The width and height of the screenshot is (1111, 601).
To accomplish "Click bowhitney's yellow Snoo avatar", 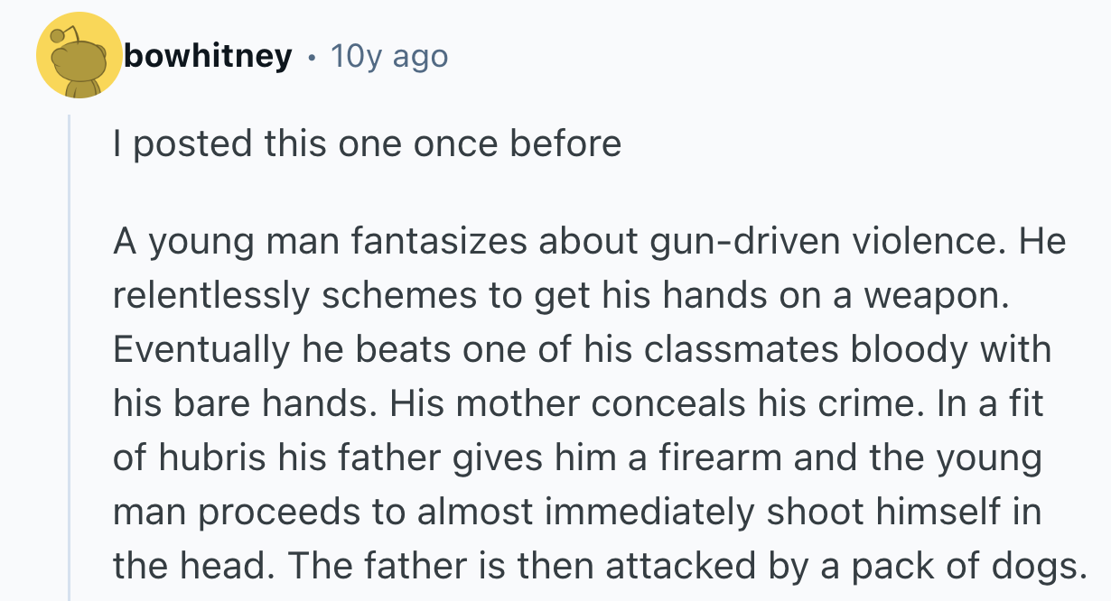I will coord(79,56).
